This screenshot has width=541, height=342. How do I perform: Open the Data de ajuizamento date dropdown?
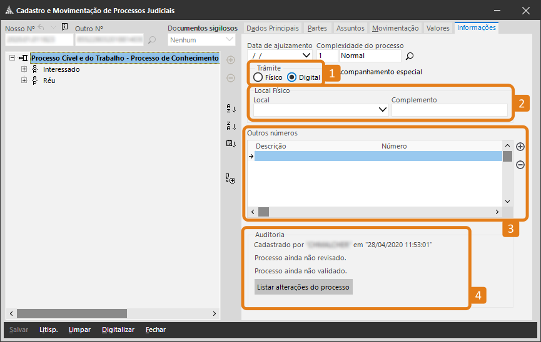[x=306, y=56]
